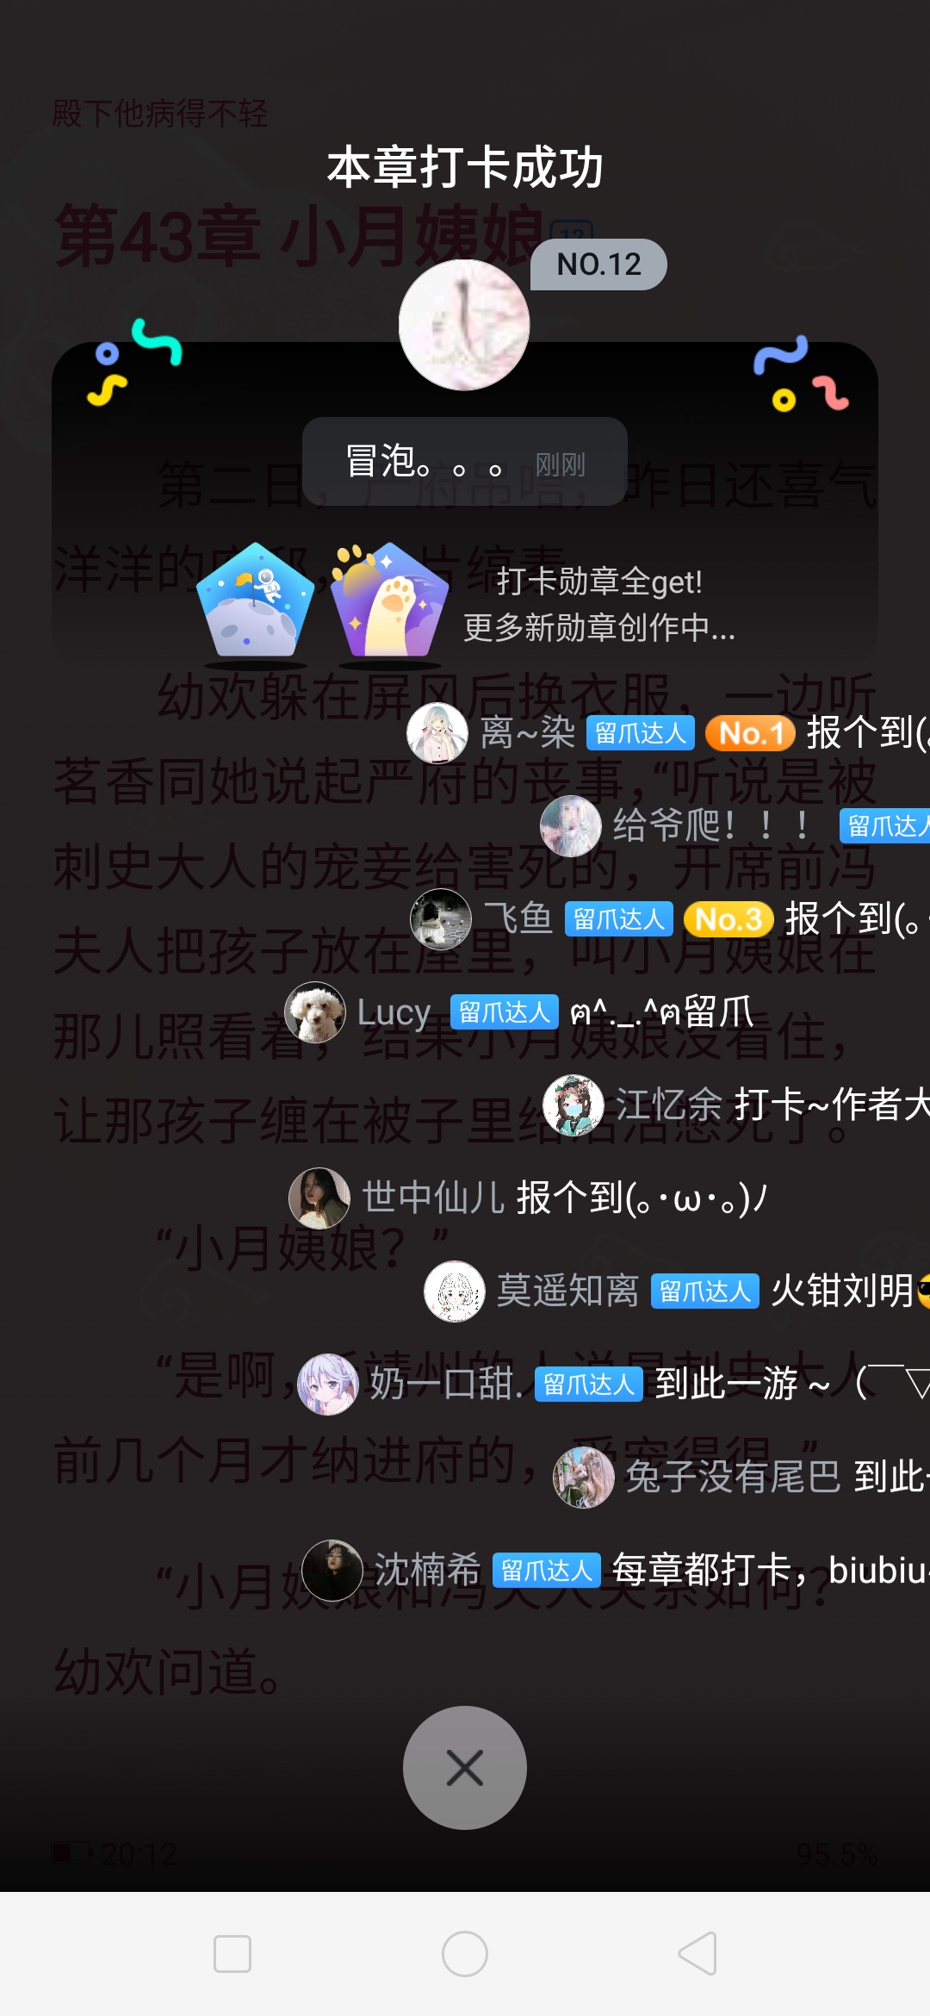Tap Android back triangle button
This screenshot has height=2016, width=930.
click(697, 1954)
